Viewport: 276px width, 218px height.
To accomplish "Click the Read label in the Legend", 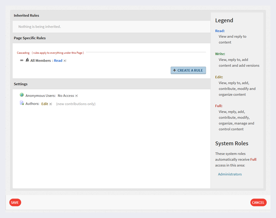I will pyautogui.click(x=220, y=31).
